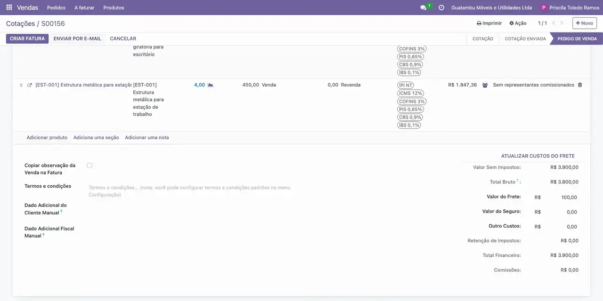603x301 pixels.
Task: Toggle Copiar observação da Venda na Fatura checkbox
Action: click(90, 166)
